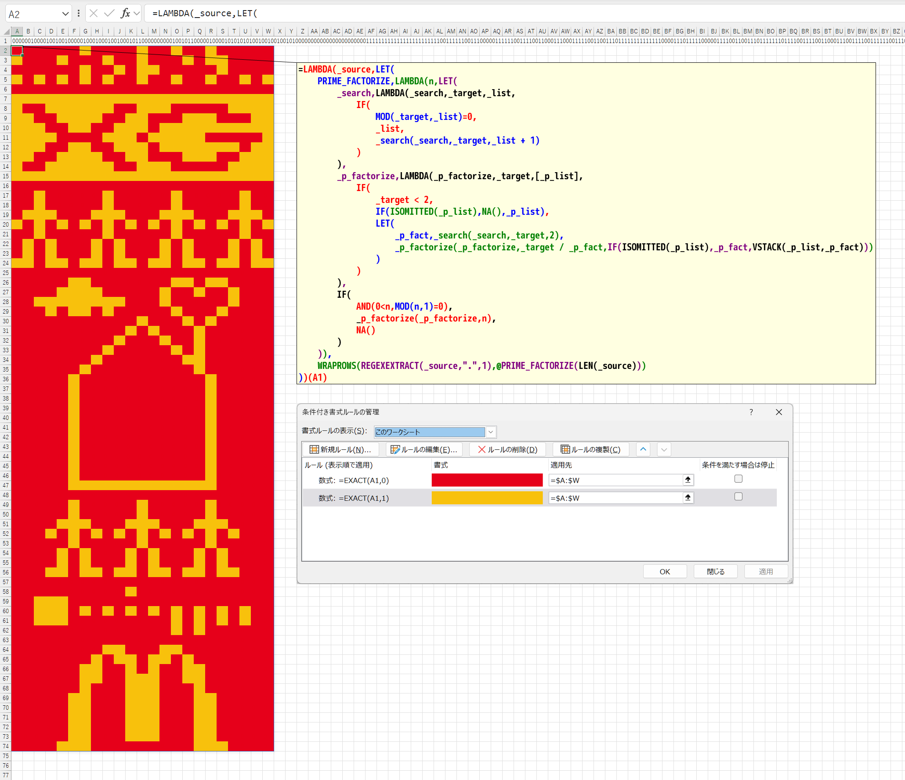
Task: Expand the function list arrow beside fx
Action: 137,13
